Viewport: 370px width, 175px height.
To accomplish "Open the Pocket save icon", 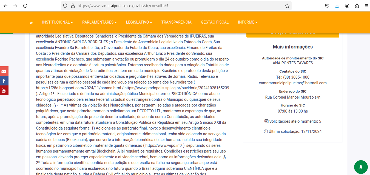I will point(327,6).
